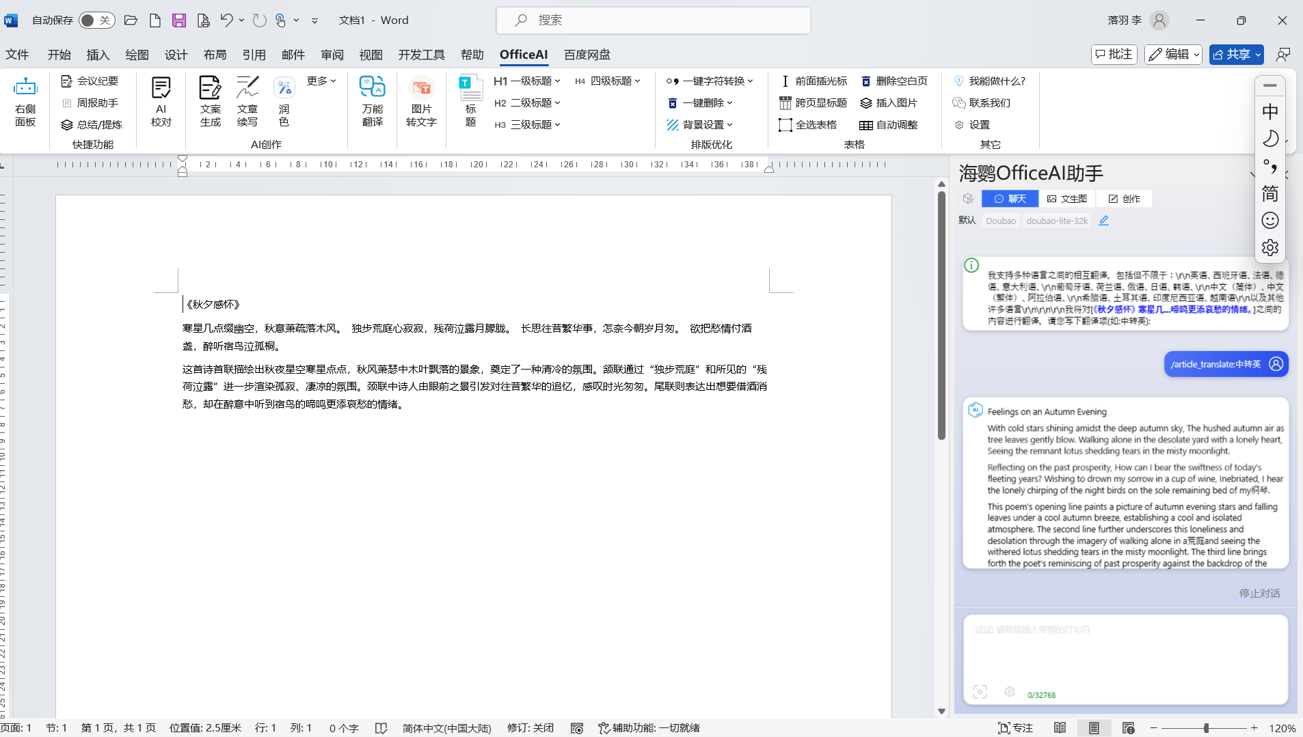1303x737 pixels.
Task: Insert picture (插入图片) in table group
Action: click(889, 103)
